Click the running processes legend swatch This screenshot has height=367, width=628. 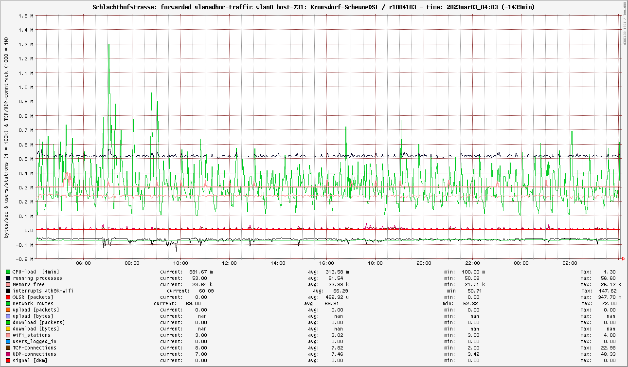(x=8, y=278)
